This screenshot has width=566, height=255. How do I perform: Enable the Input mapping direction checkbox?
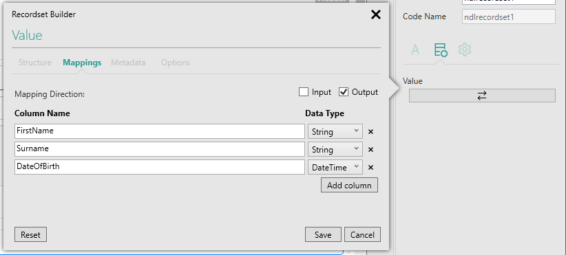(x=303, y=92)
